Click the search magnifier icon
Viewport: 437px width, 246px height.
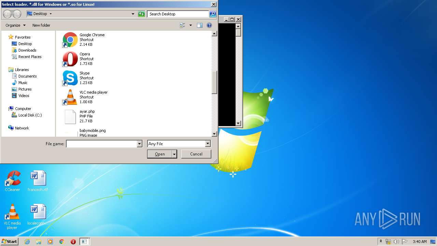[x=213, y=14]
